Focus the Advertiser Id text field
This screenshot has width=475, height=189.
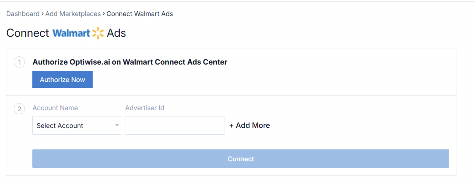click(175, 125)
